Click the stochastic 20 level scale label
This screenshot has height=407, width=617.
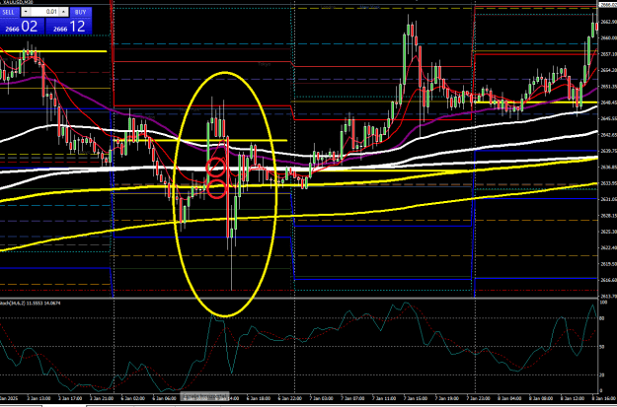pos(602,375)
